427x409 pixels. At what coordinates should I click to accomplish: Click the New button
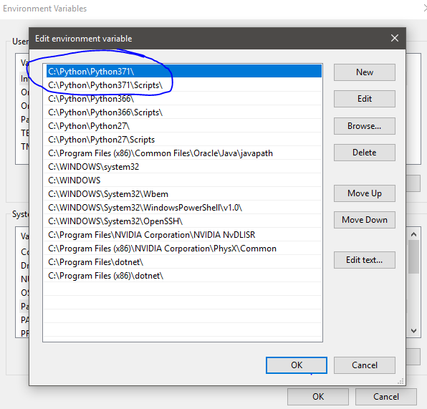pos(365,72)
